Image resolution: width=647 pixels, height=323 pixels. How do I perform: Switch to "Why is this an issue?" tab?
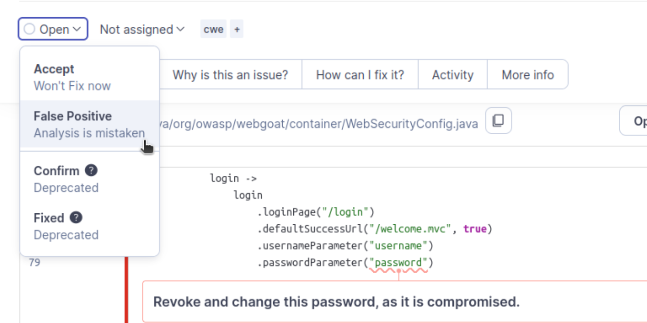(230, 75)
